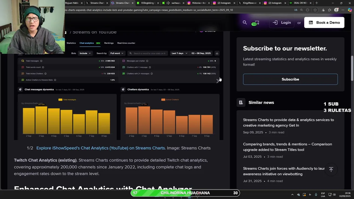Click the page vertical scrollbar
The width and height of the screenshot is (354, 199).
pyautogui.click(x=352, y=68)
